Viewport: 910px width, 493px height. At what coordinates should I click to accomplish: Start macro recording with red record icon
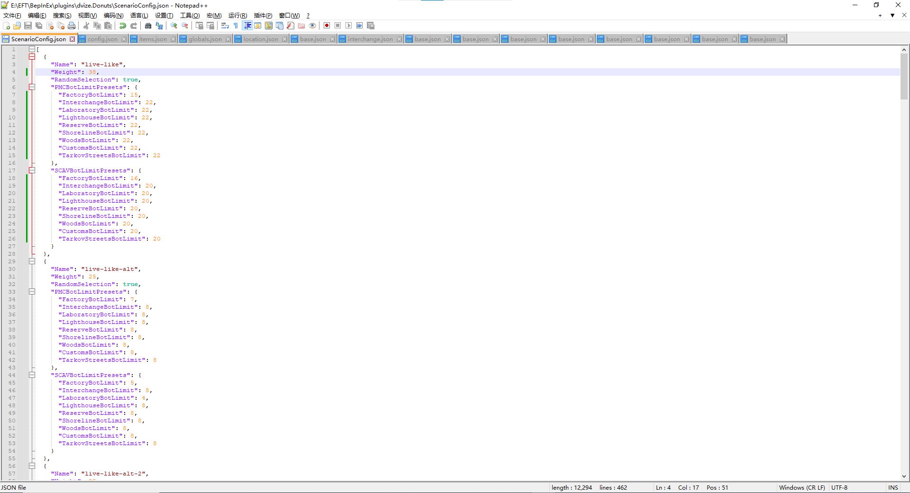(327, 26)
